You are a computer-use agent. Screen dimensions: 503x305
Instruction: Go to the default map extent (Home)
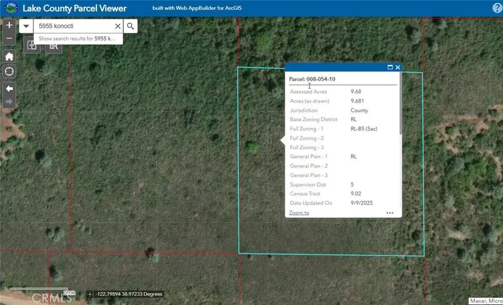(x=9, y=56)
